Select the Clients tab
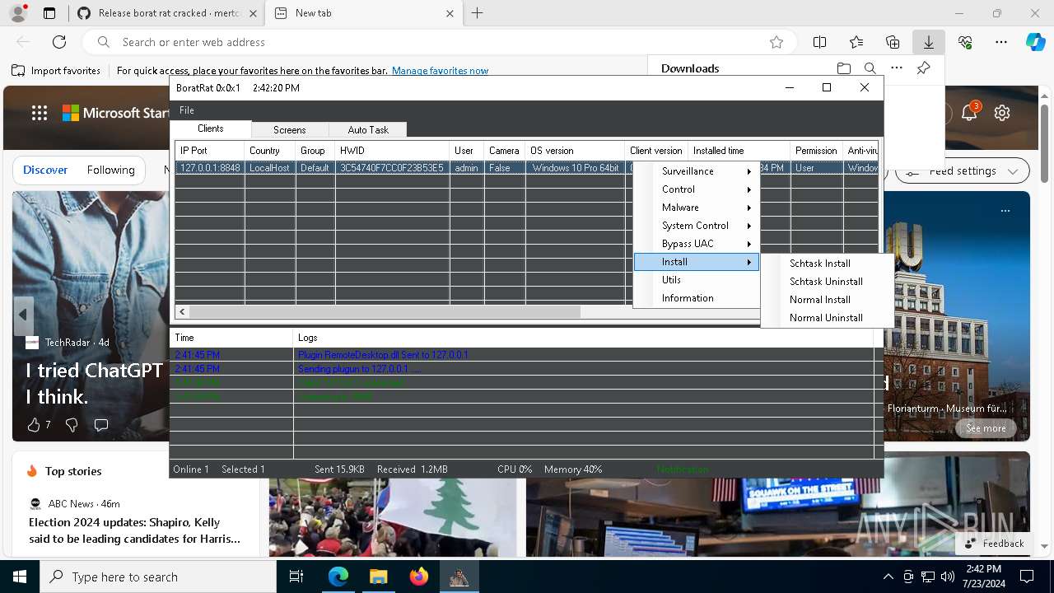 (210, 128)
